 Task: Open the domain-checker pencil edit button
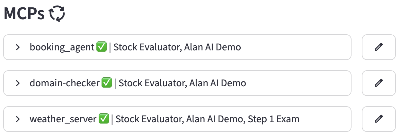pyautogui.click(x=379, y=83)
